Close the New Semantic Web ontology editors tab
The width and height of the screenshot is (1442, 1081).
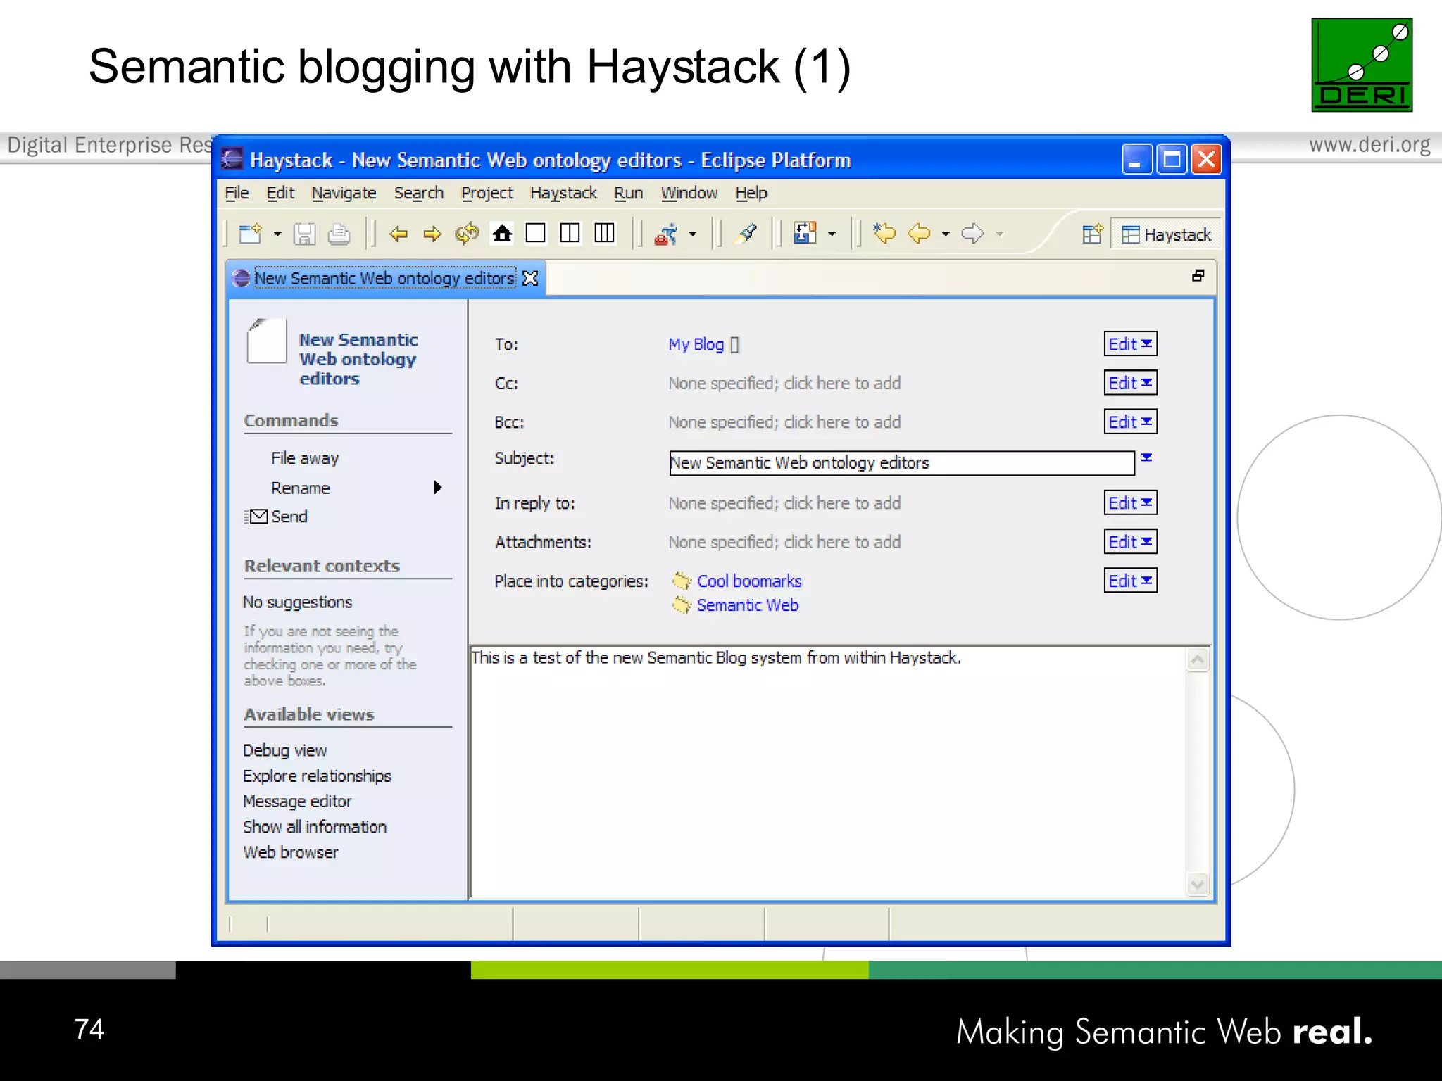(x=530, y=279)
